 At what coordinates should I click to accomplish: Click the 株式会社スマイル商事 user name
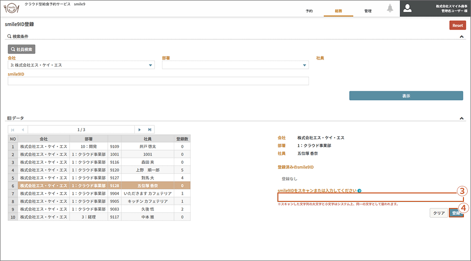[452, 6]
